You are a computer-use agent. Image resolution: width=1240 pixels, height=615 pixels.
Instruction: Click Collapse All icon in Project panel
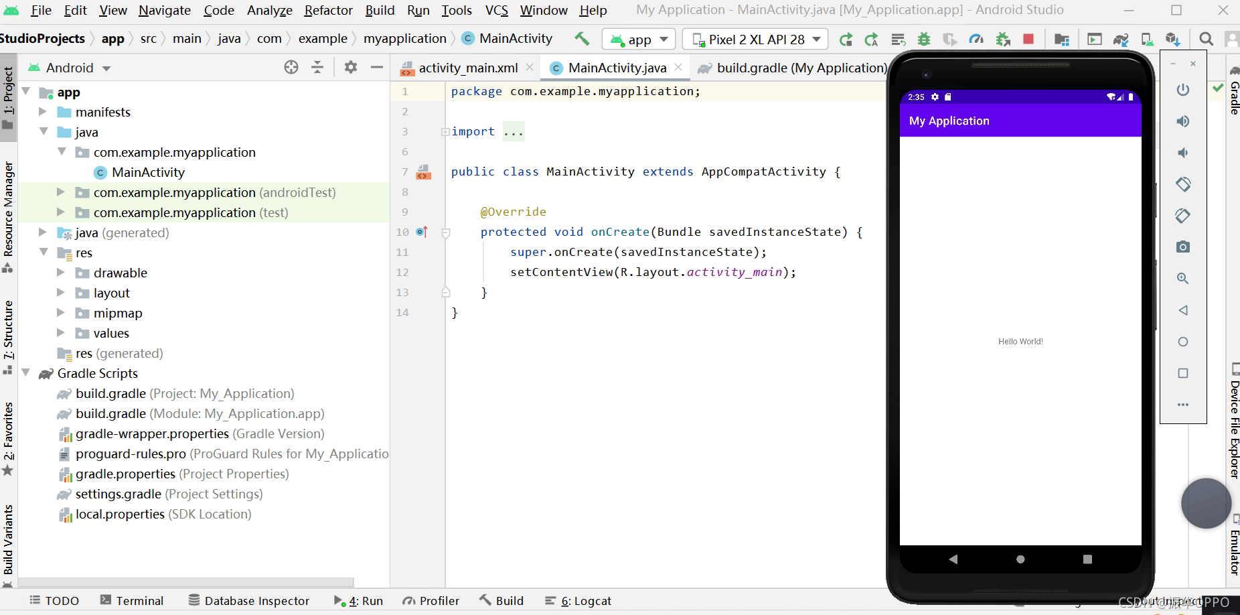[x=317, y=67]
